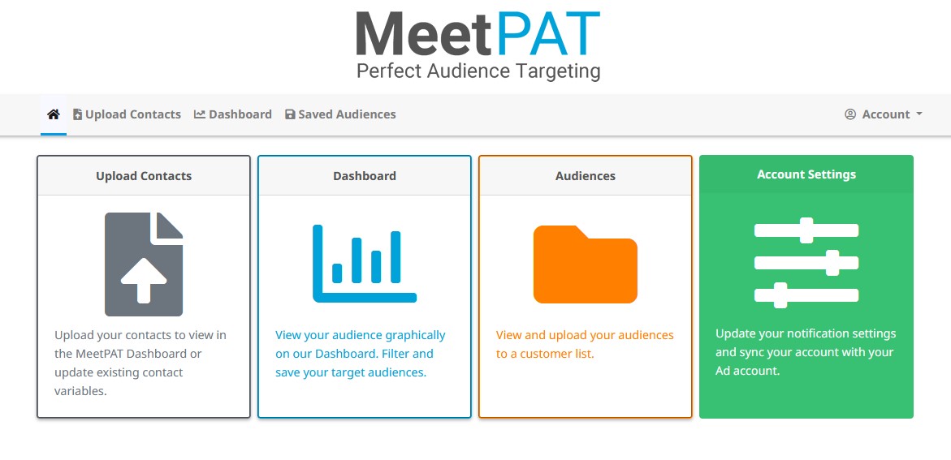The image size is (951, 460).
Task: Go to Saved Audiences in navbar
Action: (347, 114)
